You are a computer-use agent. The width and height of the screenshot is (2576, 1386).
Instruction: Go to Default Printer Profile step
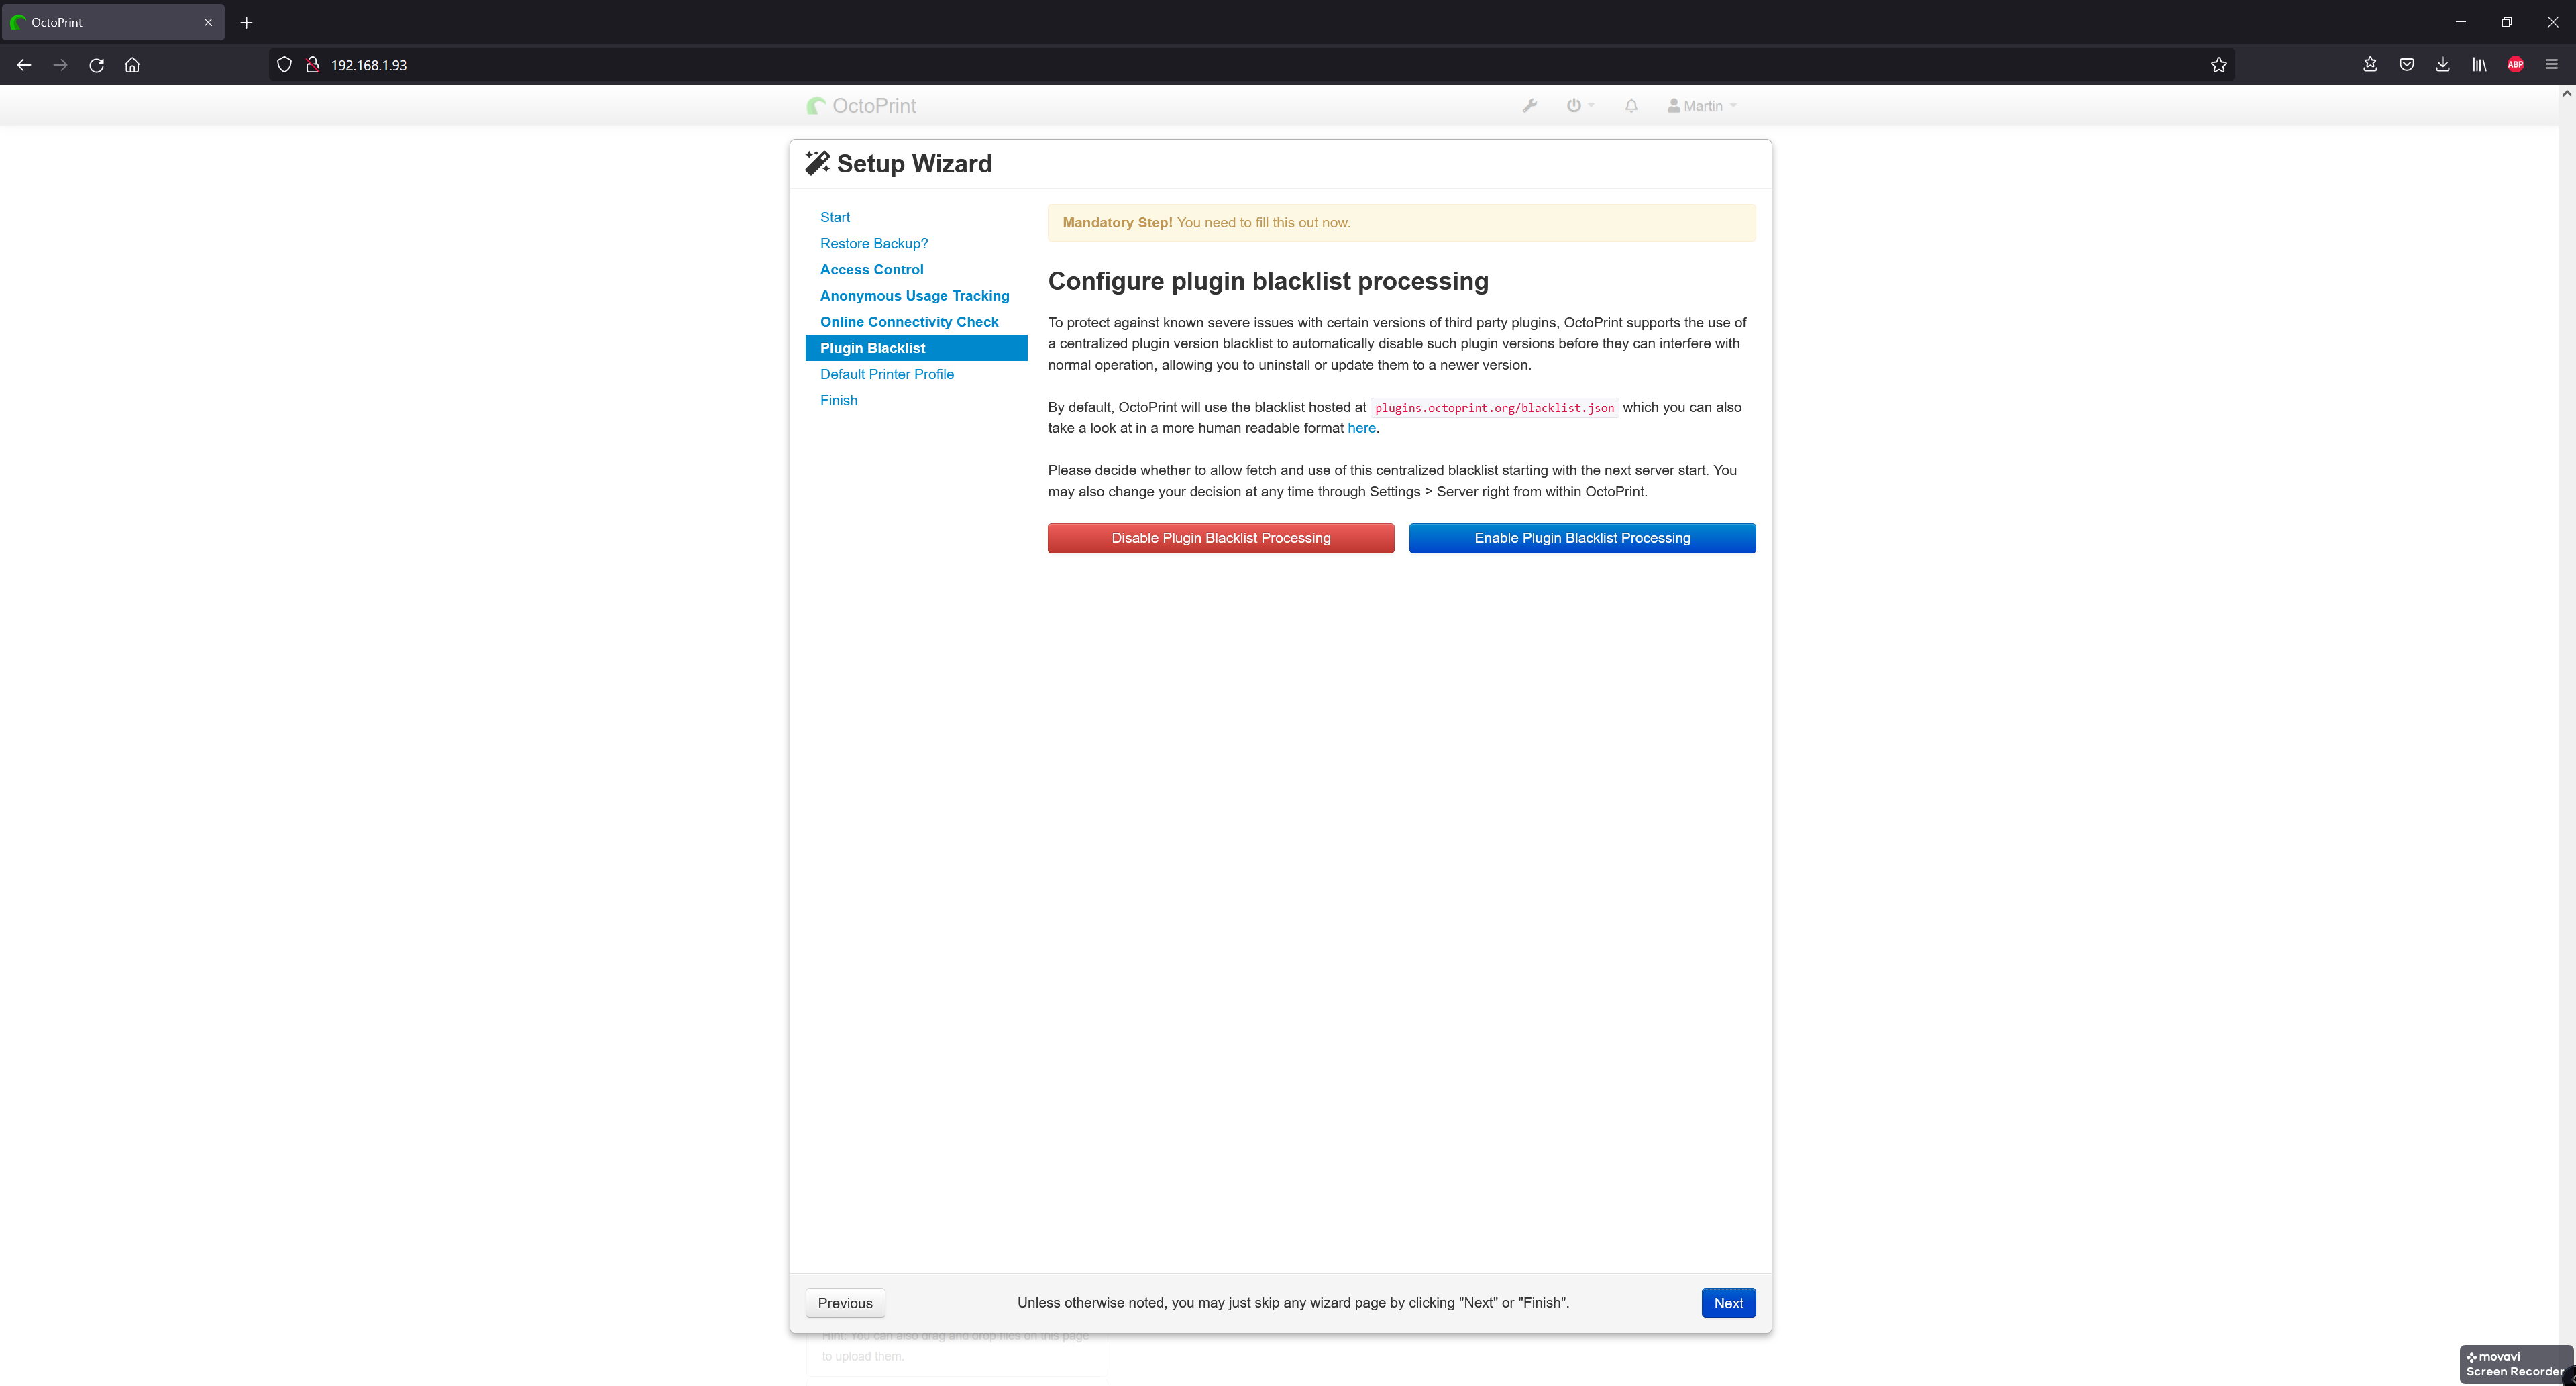886,374
